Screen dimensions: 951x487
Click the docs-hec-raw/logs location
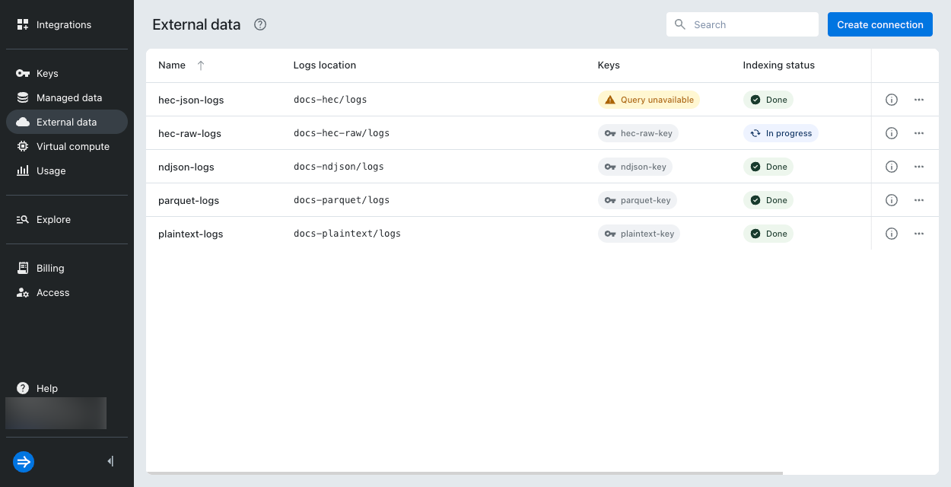pos(342,133)
